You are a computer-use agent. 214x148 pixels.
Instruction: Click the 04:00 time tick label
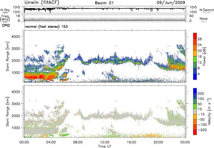[51, 142]
